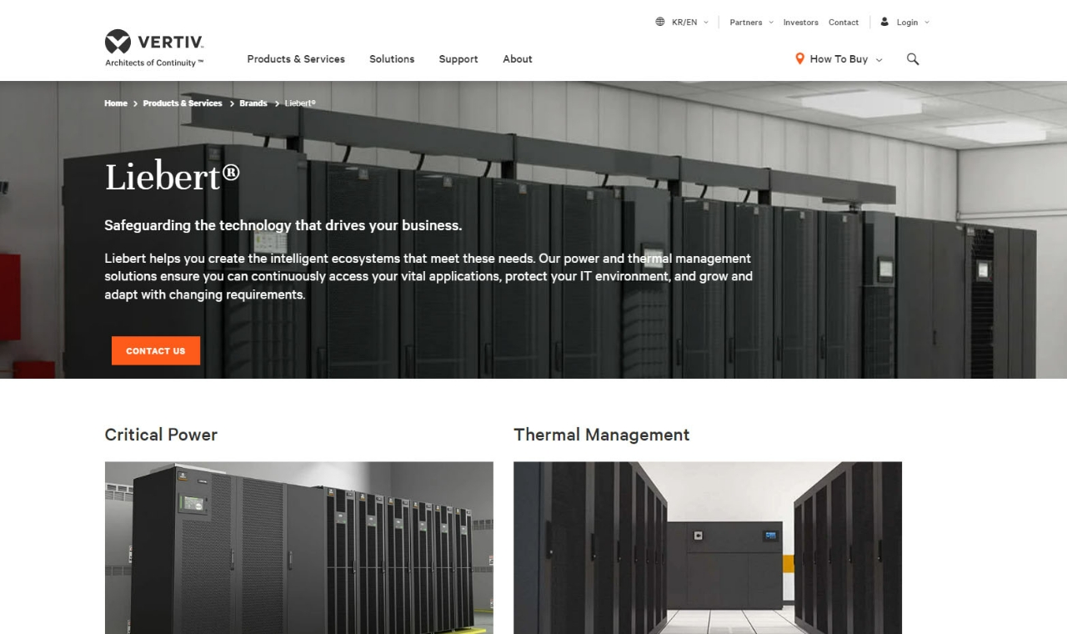Viewport: 1067px width, 634px height.
Task: Click the globe language icon
Action: tap(660, 22)
